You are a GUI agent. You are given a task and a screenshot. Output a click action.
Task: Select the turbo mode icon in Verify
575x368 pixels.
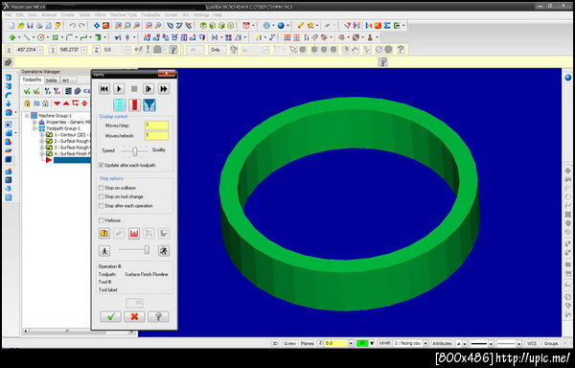(120, 105)
